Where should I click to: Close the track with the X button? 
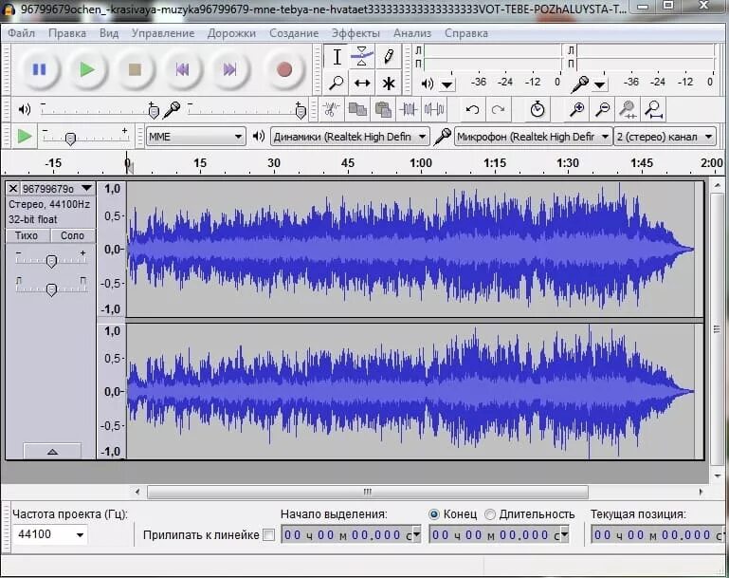(x=13, y=189)
